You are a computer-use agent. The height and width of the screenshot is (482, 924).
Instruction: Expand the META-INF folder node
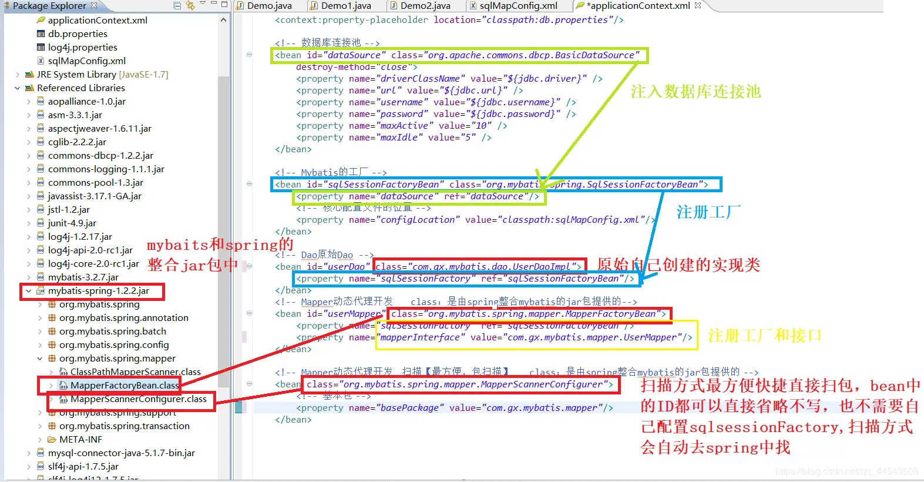40,440
